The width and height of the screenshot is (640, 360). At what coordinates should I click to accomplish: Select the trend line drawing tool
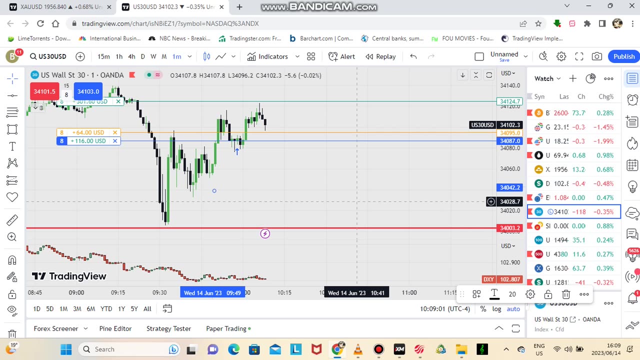coord(12,95)
